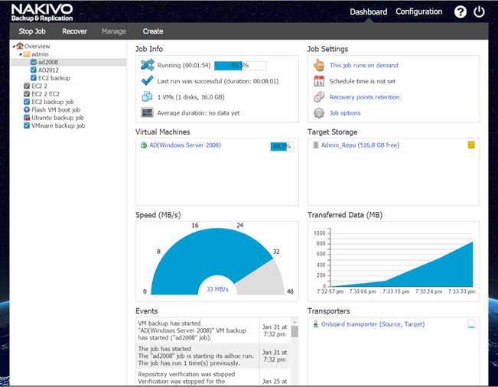Click '1 VMs (1 disks, 16.0 GB)' text
The width and height of the screenshot is (498, 387).
pyautogui.click(x=191, y=97)
